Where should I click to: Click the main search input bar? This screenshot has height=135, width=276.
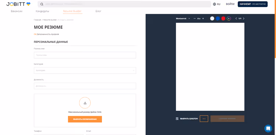pyautogui.click(x=124, y=4)
